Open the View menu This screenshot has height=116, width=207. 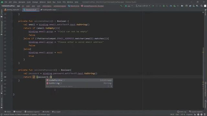[x=15, y=2]
